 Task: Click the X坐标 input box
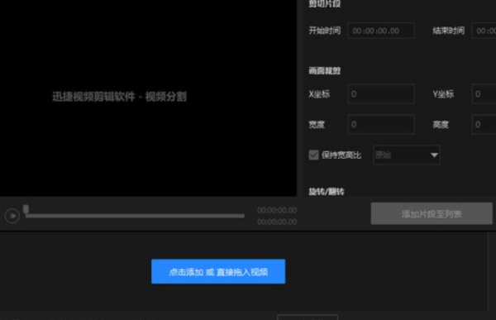381,94
